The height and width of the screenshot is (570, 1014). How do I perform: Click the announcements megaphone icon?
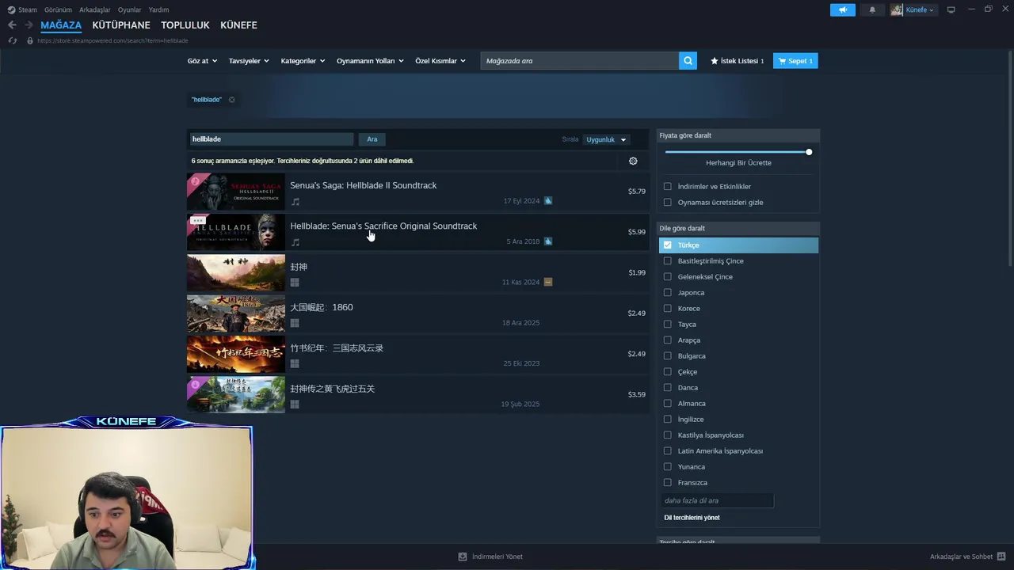pyautogui.click(x=842, y=9)
